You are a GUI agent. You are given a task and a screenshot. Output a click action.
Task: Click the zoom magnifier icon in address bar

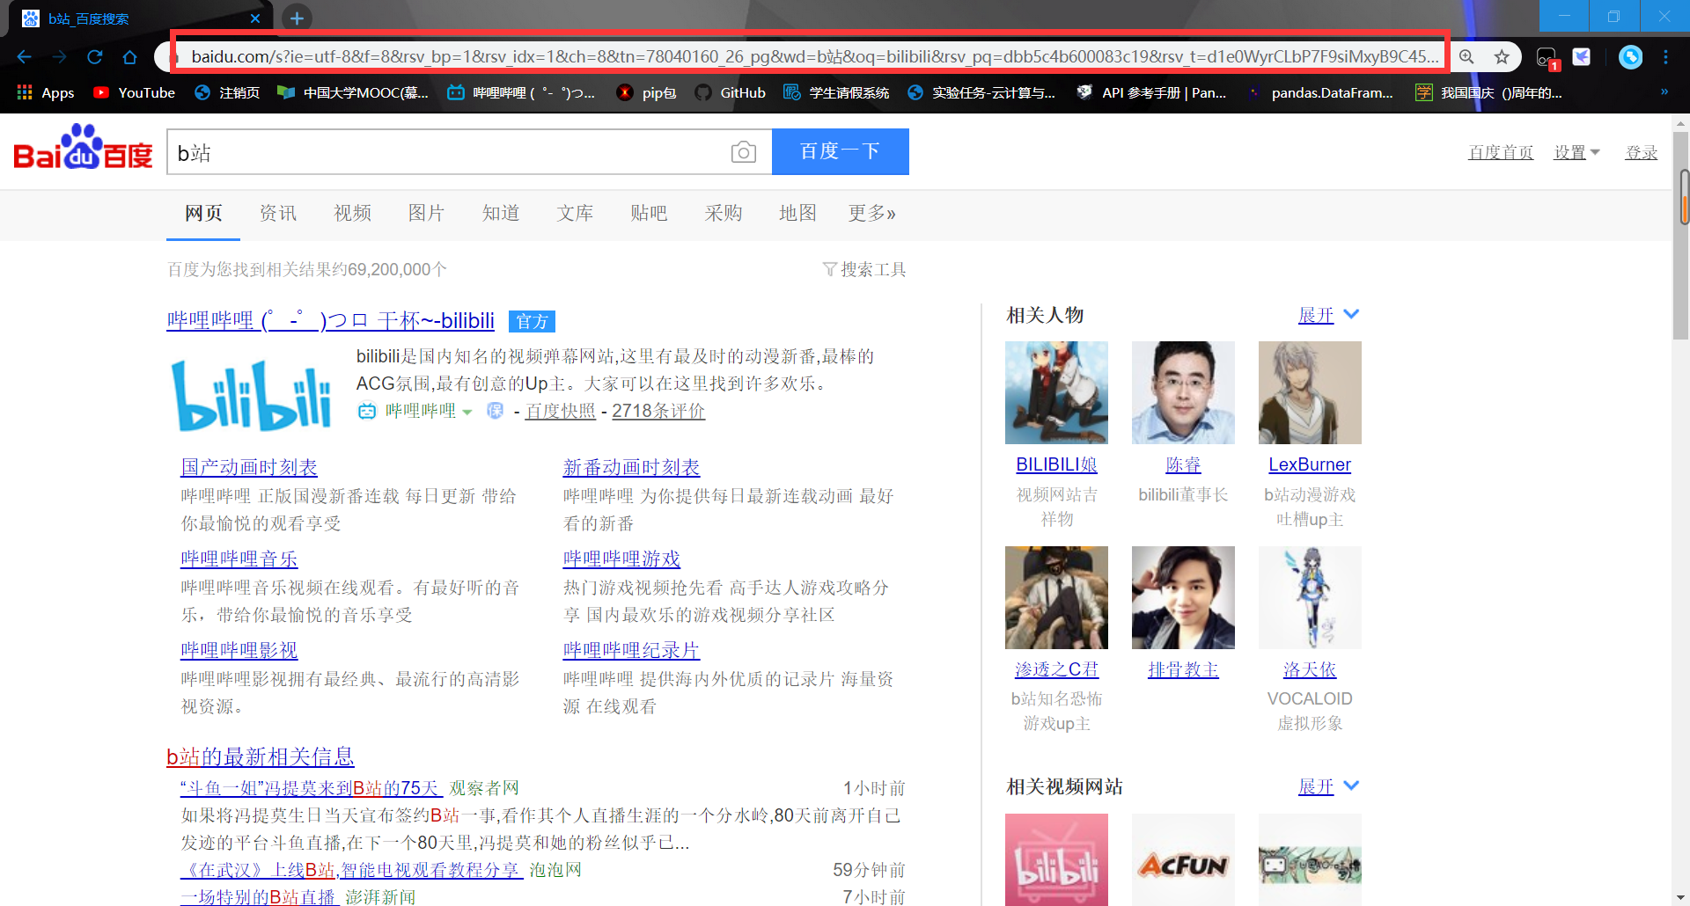[1466, 57]
